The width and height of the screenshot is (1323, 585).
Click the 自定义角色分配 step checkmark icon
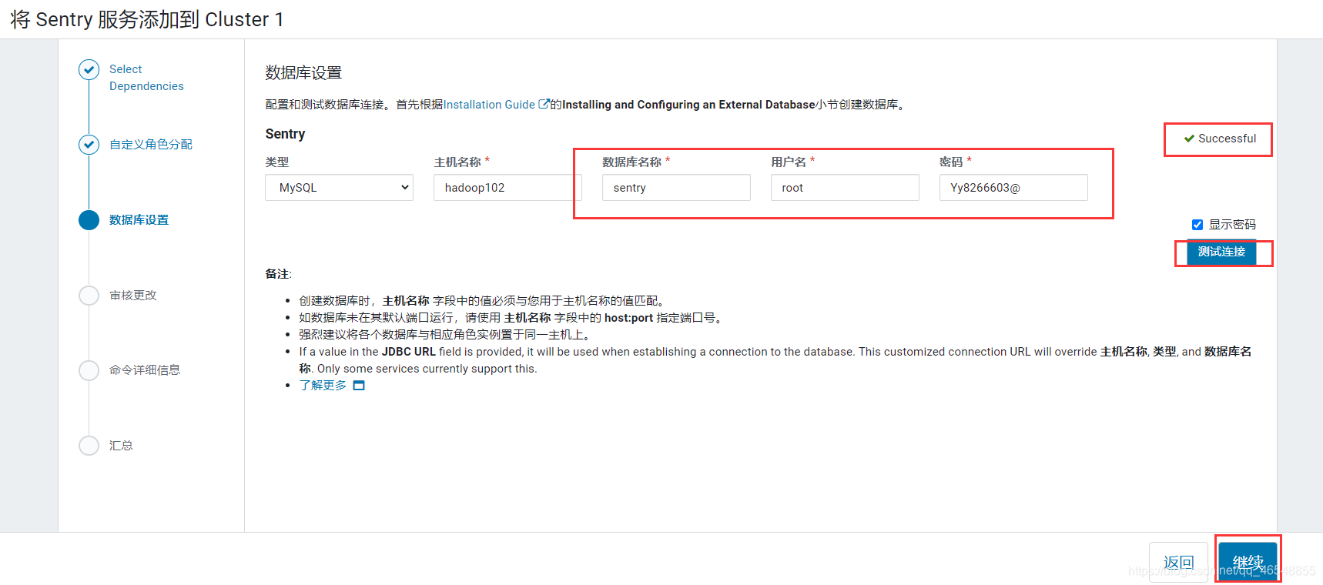point(89,145)
